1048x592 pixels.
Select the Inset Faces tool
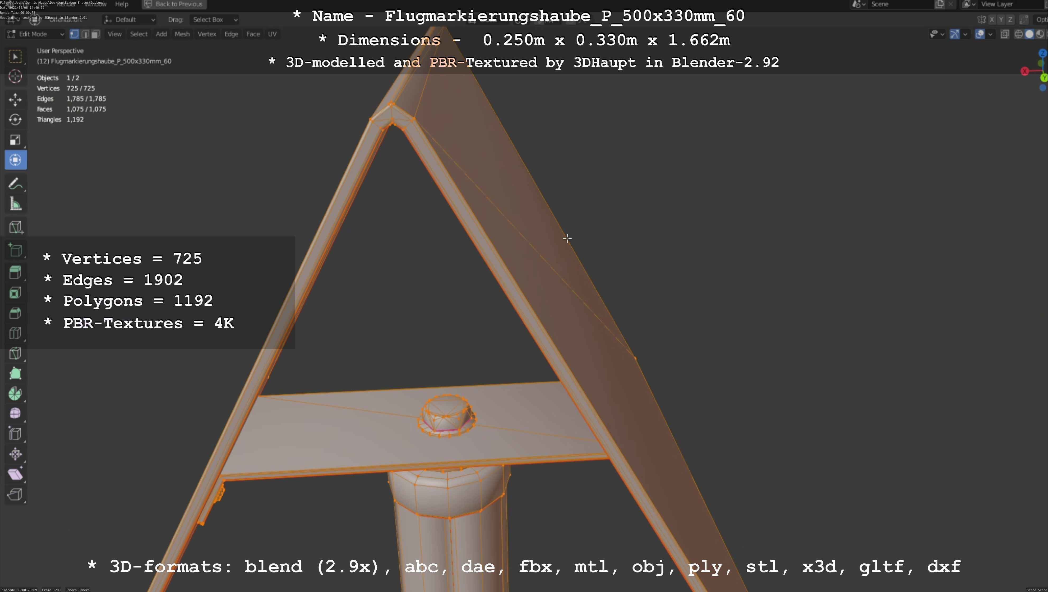[x=15, y=293]
